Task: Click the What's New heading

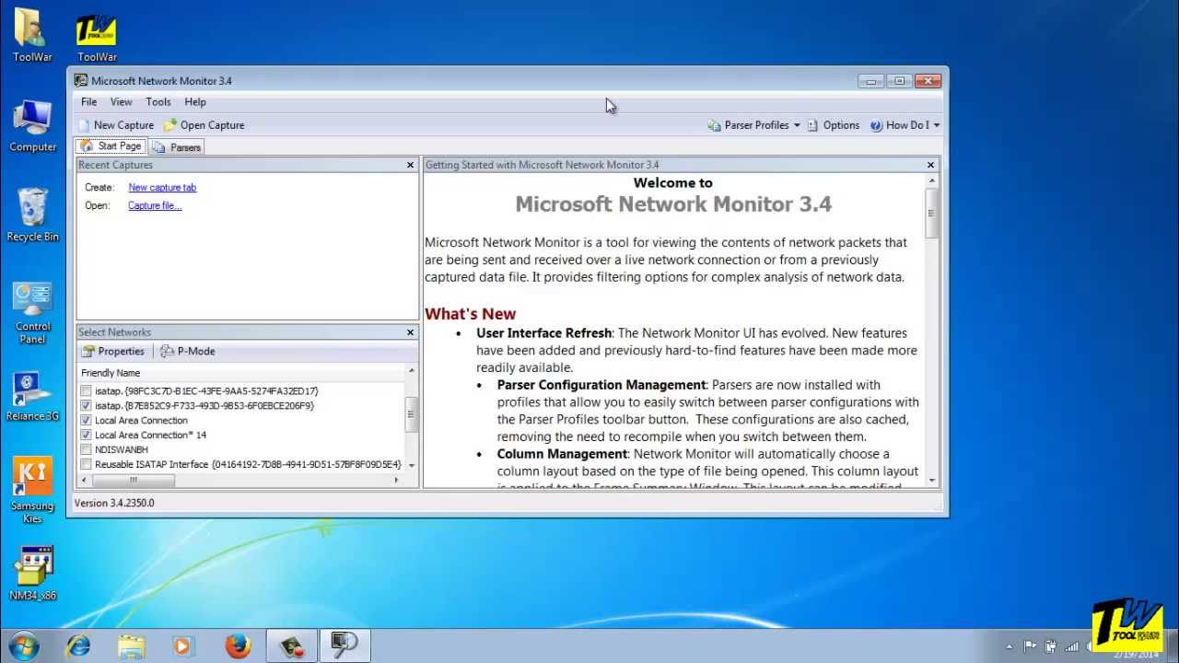Action: pyautogui.click(x=470, y=314)
